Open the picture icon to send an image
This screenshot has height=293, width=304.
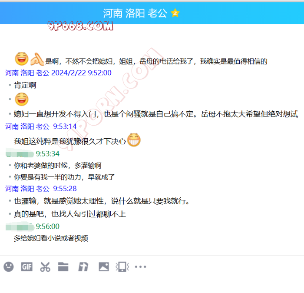[x=103, y=266]
